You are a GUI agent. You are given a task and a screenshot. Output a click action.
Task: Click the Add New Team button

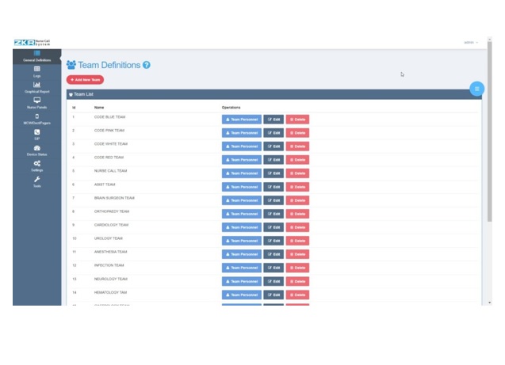click(x=85, y=80)
